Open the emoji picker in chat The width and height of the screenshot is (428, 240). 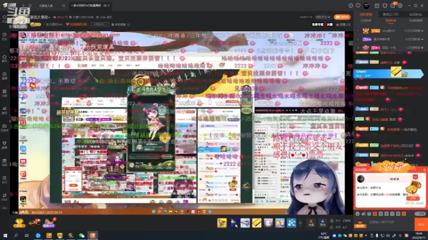357,214
